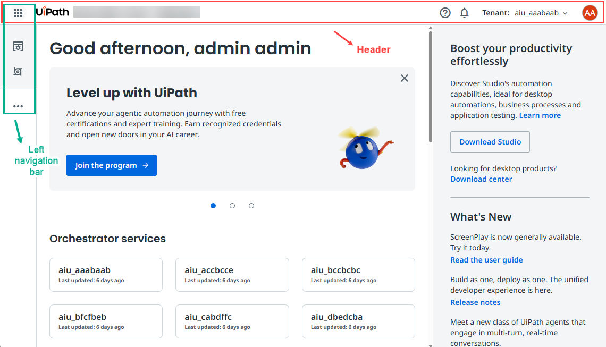This screenshot has height=347, width=606.
Task: Click the Download Studio button
Action: (x=490, y=142)
